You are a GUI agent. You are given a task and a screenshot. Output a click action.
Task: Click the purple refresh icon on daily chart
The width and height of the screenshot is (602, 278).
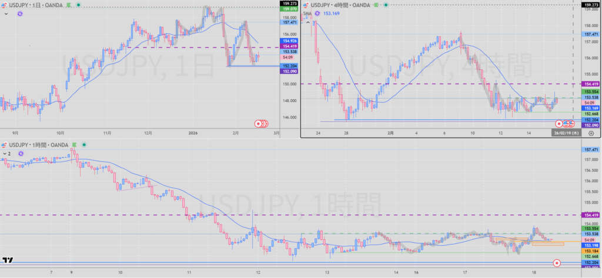[x=21, y=13]
